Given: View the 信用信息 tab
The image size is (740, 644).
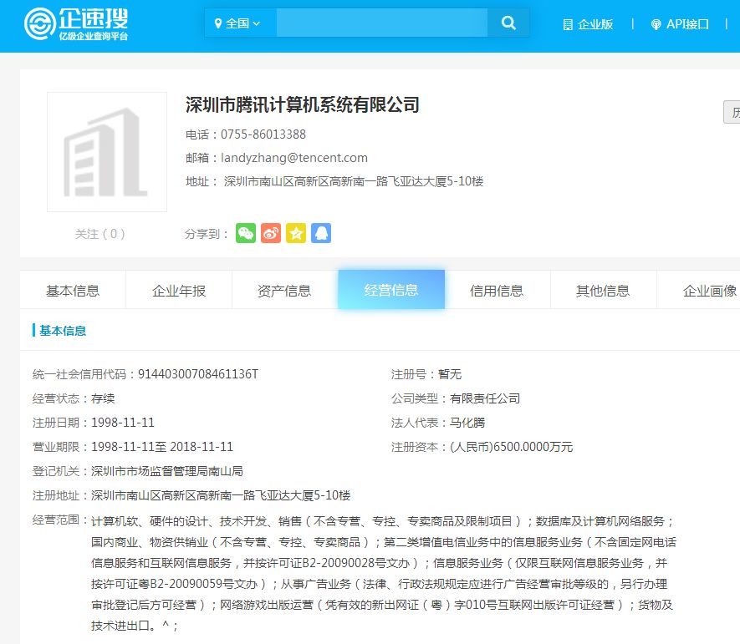Looking at the screenshot, I should coord(498,289).
